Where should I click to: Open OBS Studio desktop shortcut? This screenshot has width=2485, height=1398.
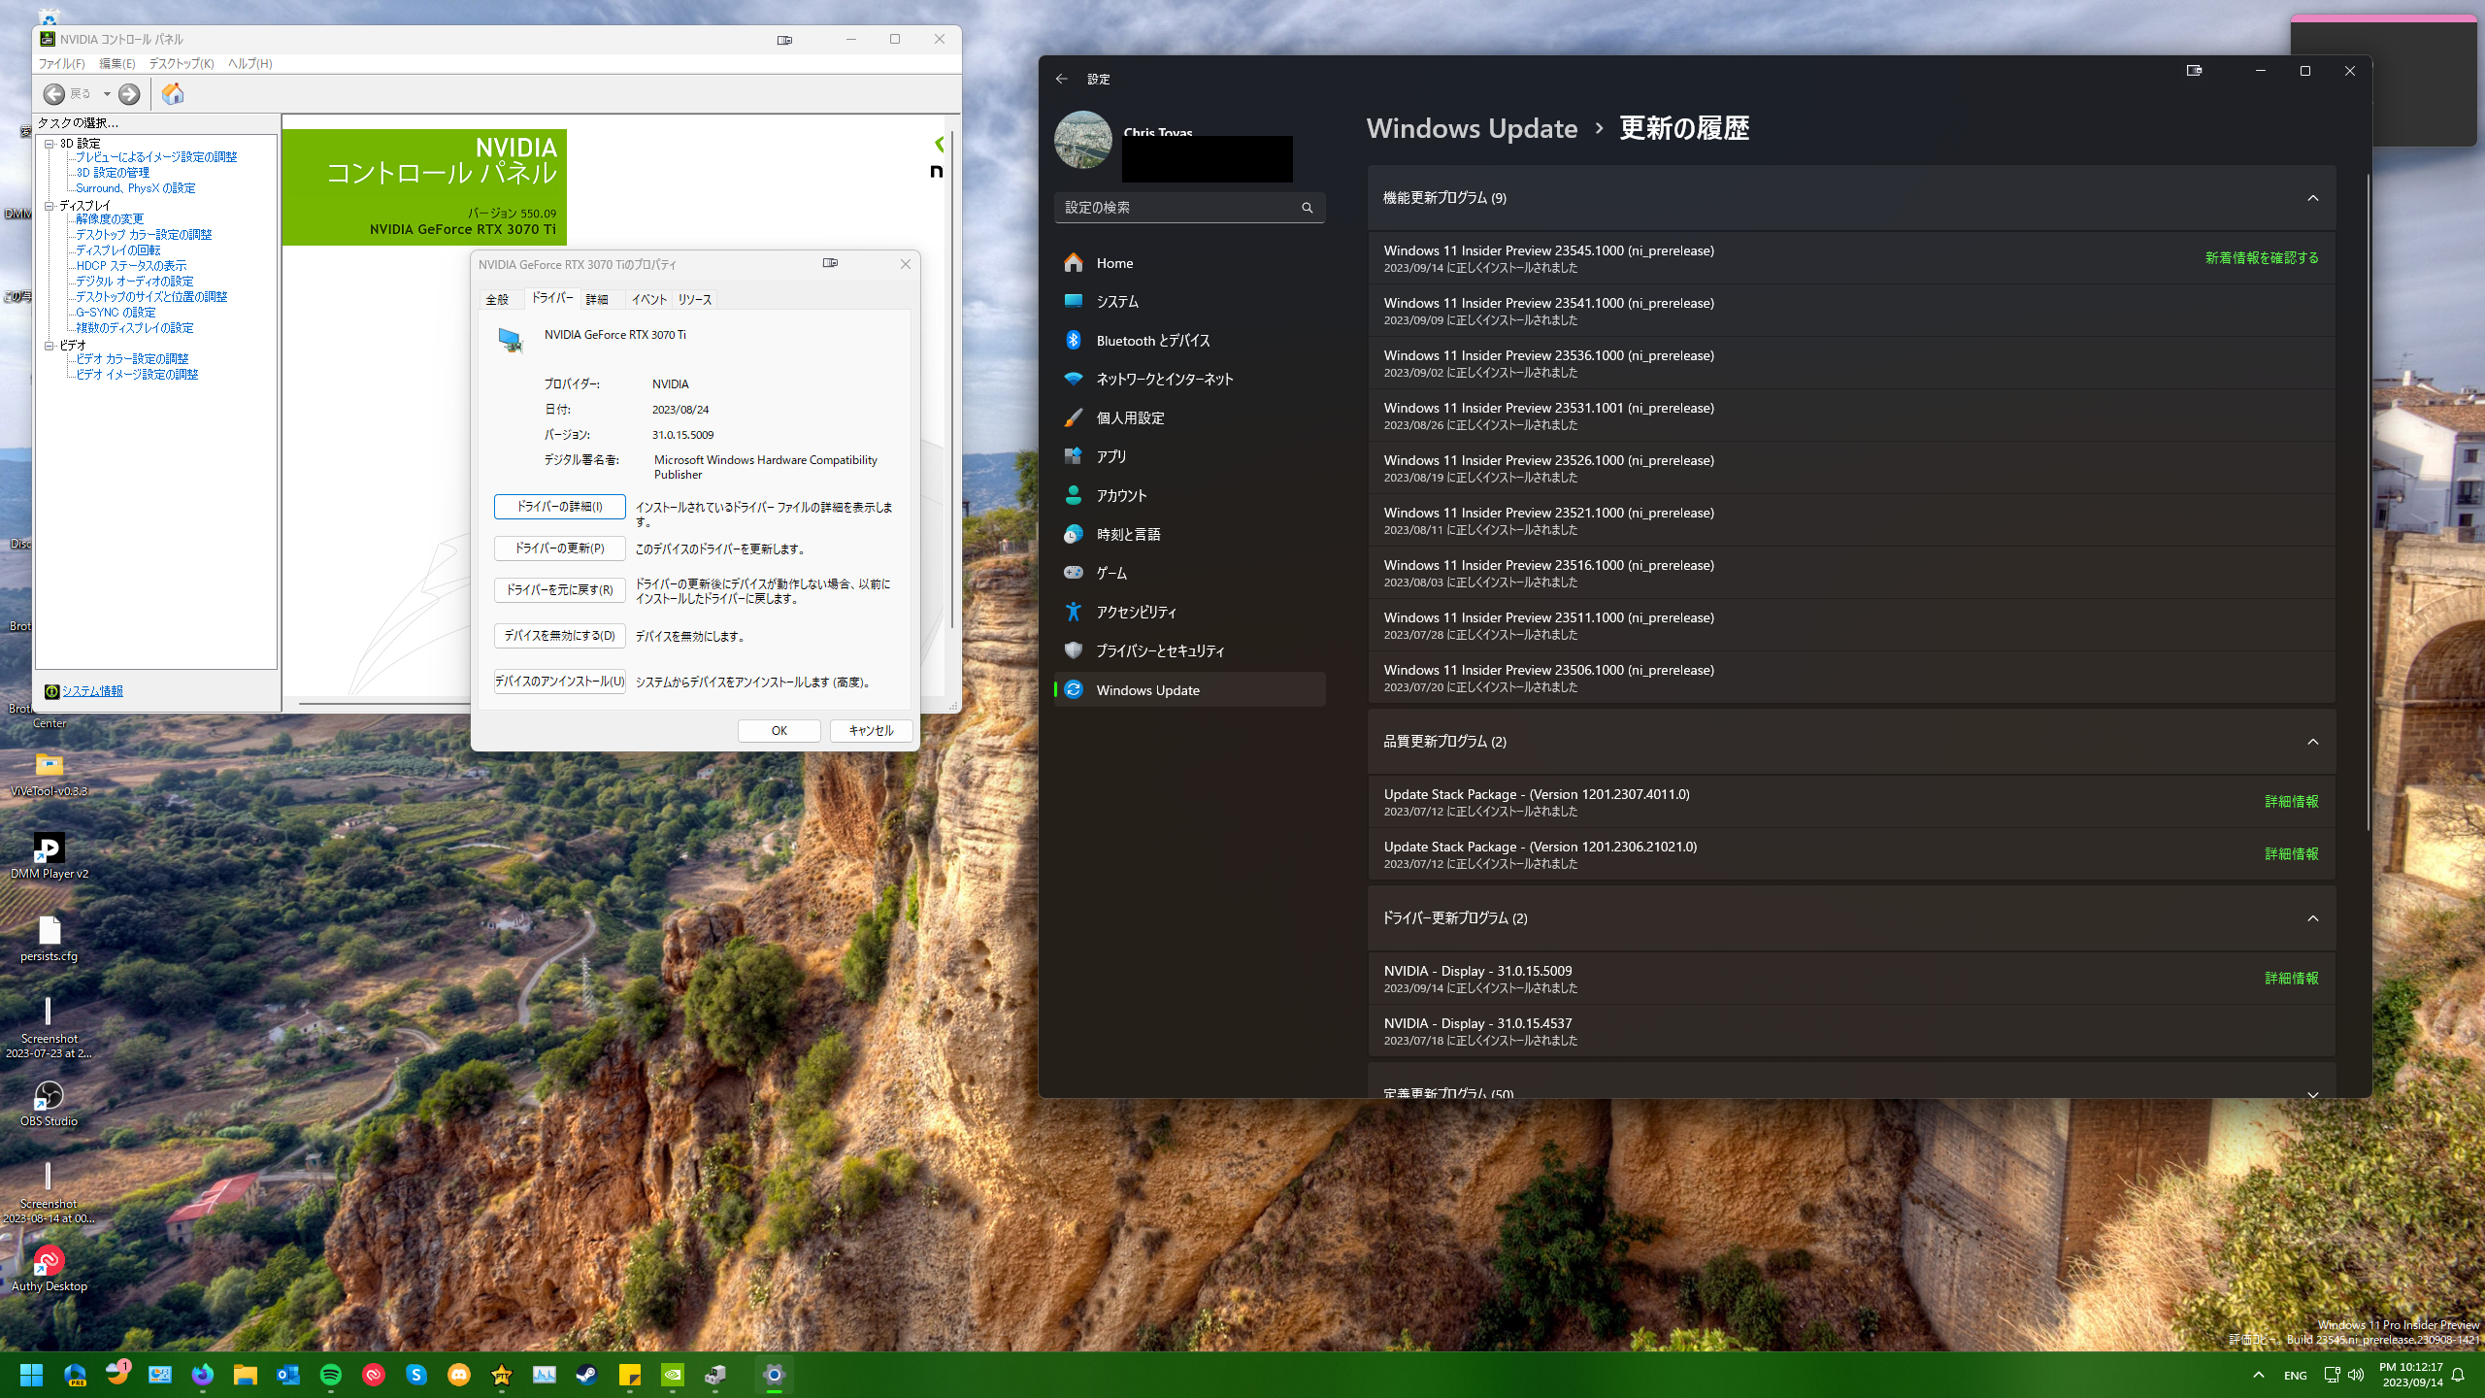49,1104
